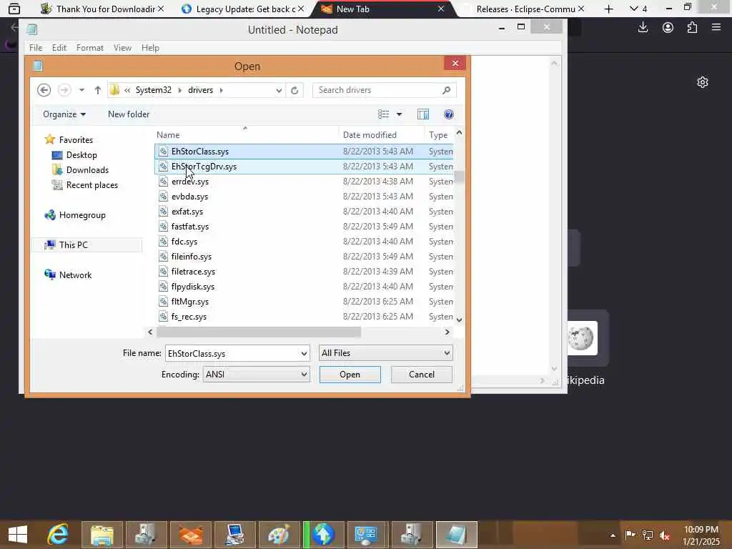Open browser downloads panel
This screenshot has width=732, height=549.
click(643, 28)
